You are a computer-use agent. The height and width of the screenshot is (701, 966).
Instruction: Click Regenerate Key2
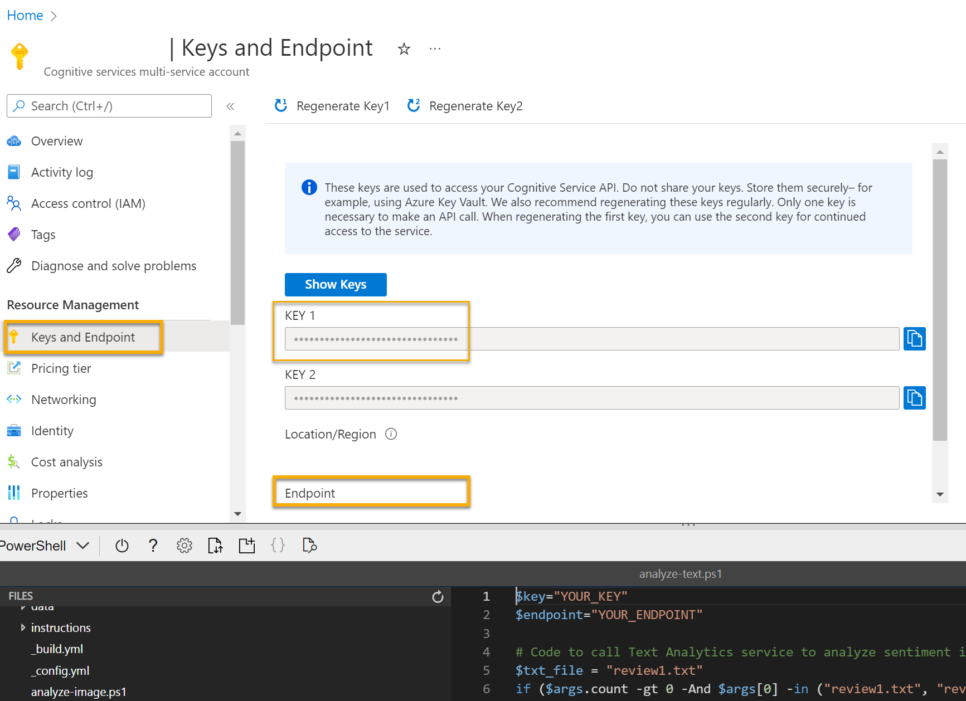click(465, 106)
